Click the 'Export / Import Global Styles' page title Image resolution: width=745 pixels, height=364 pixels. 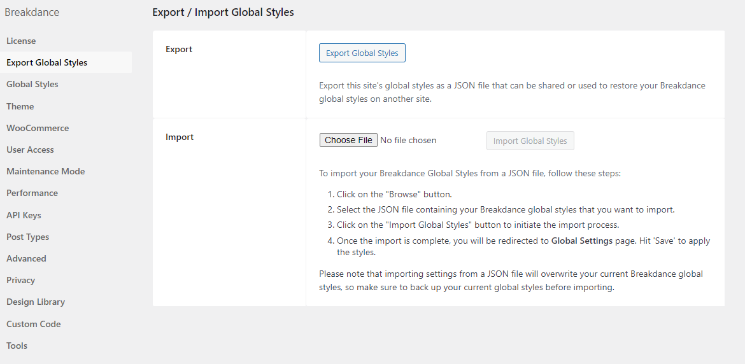(x=223, y=12)
